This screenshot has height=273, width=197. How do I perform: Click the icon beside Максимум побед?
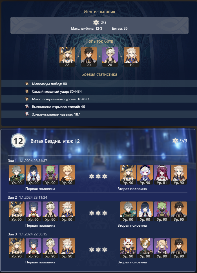[27, 84]
